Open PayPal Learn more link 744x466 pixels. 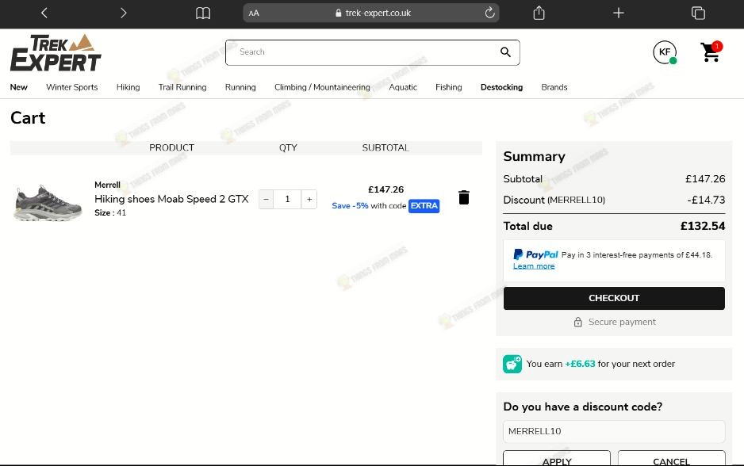[x=534, y=266]
